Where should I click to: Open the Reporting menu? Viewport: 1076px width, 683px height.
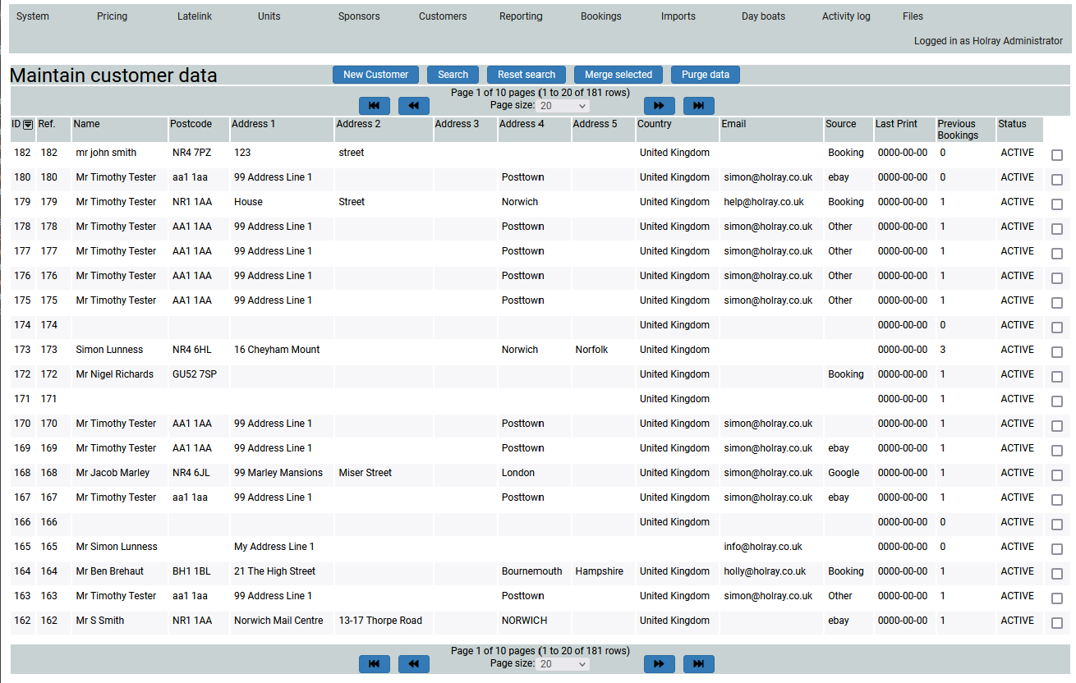(x=521, y=16)
